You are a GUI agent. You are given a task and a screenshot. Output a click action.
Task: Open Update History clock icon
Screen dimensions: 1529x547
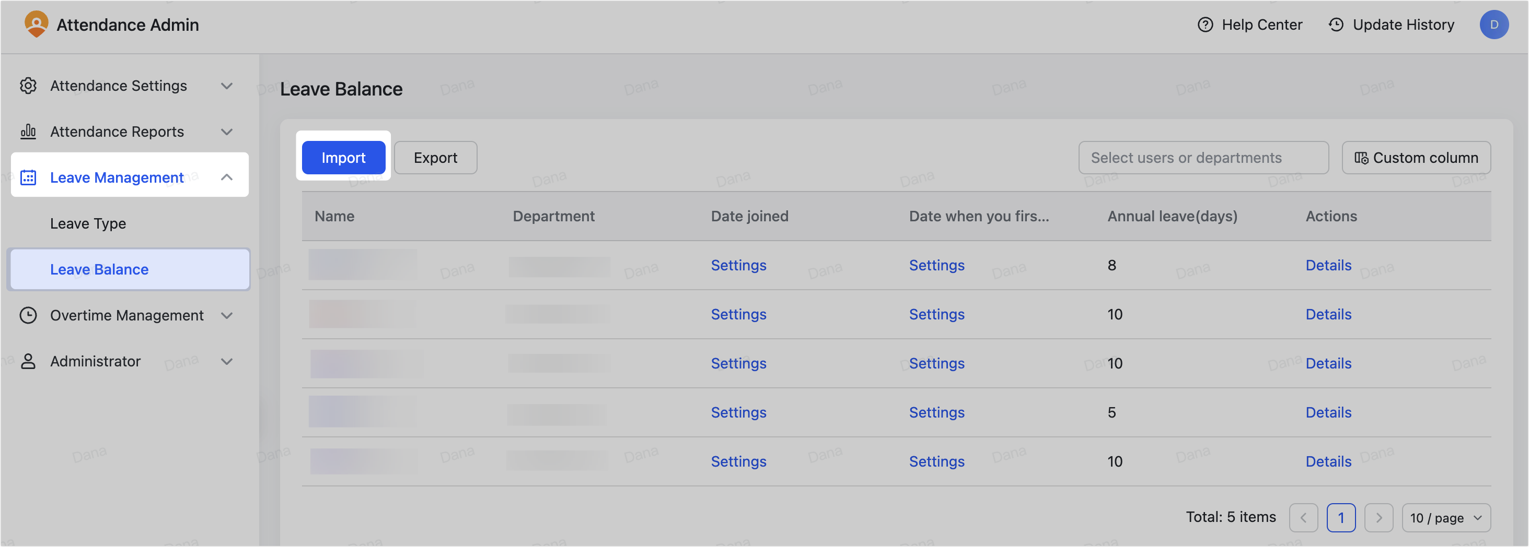click(x=1336, y=25)
